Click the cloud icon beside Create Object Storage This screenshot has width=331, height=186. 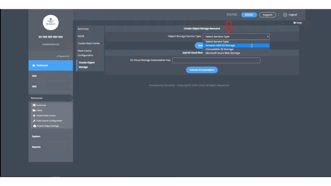click(34, 126)
